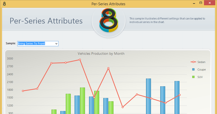
Task: Click the 1800 axis label
Action: coord(10,90)
